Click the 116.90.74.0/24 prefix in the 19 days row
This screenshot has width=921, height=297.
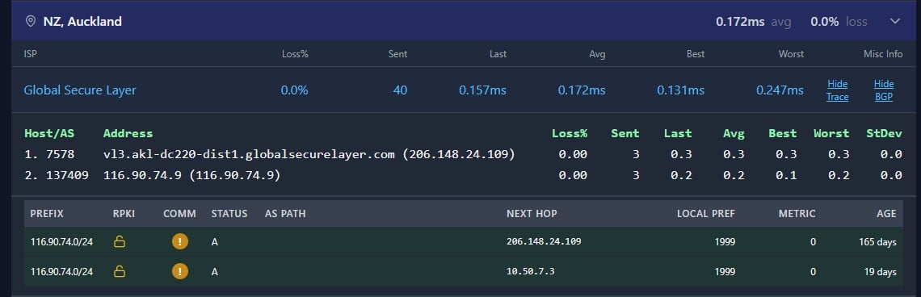61,272
